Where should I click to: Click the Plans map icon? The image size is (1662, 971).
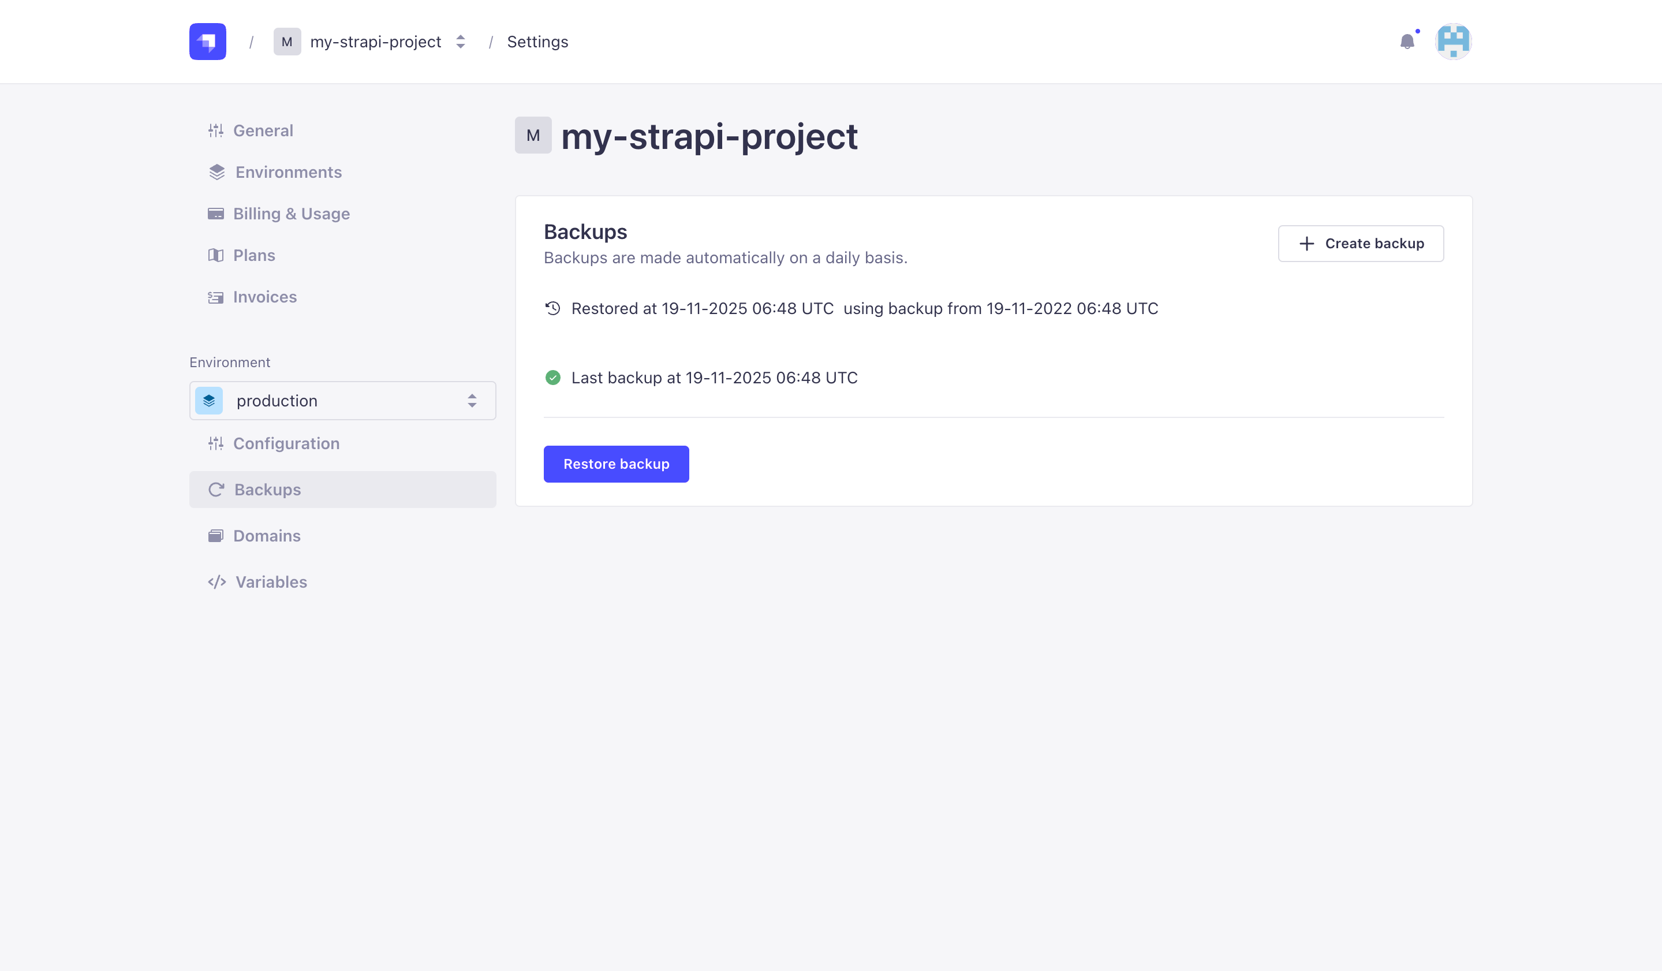pyautogui.click(x=216, y=255)
